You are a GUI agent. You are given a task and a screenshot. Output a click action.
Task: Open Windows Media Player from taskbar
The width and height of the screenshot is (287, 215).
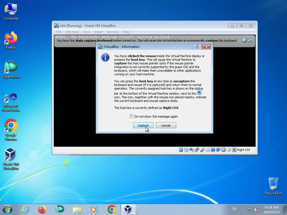click(x=94, y=209)
